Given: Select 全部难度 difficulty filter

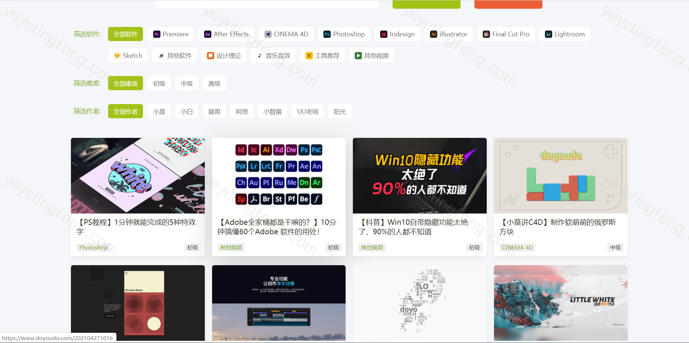Looking at the screenshot, I should [126, 83].
